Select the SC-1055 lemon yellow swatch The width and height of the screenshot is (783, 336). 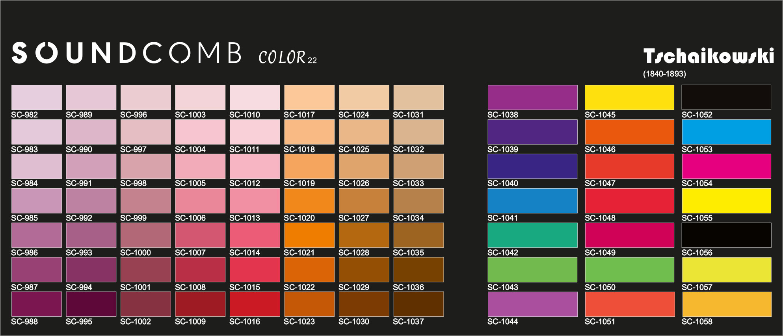(727, 201)
